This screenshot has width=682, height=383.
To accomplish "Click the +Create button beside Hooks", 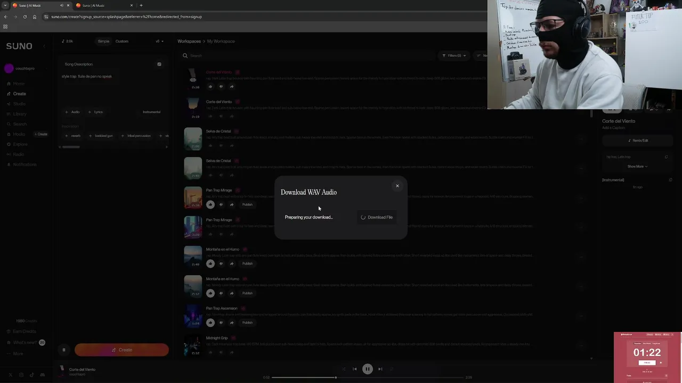I will click(x=41, y=134).
